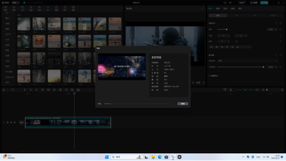This screenshot has height=161, width=286.
Task: Click the rotation value stepper arrows
Action: [x=228, y=41]
